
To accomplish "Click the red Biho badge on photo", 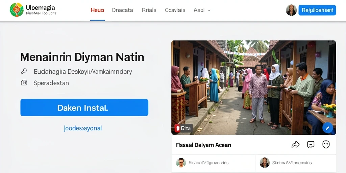I will (183, 128).
